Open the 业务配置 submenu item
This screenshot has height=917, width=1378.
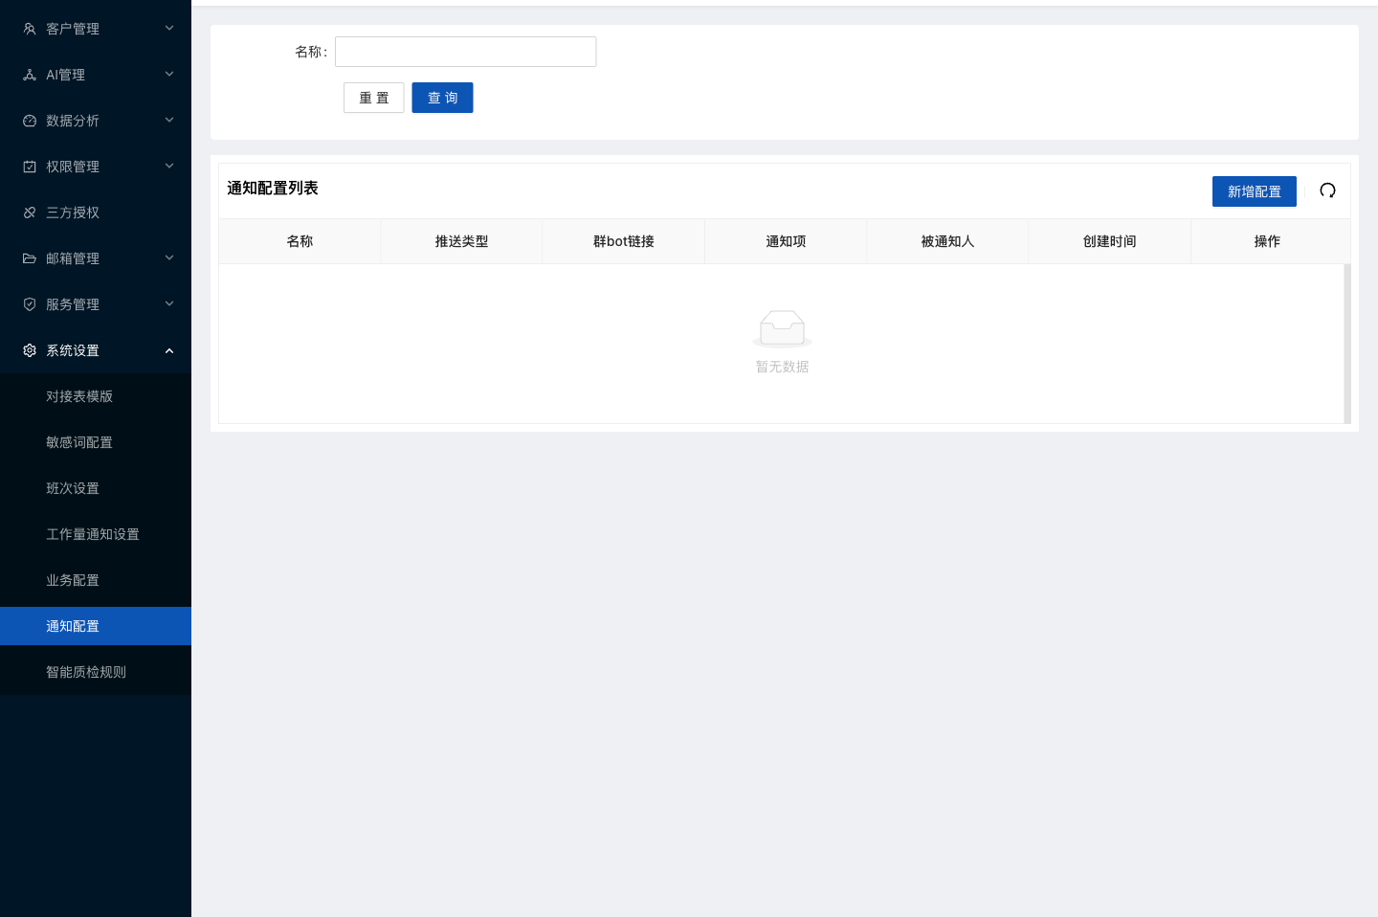coord(96,580)
